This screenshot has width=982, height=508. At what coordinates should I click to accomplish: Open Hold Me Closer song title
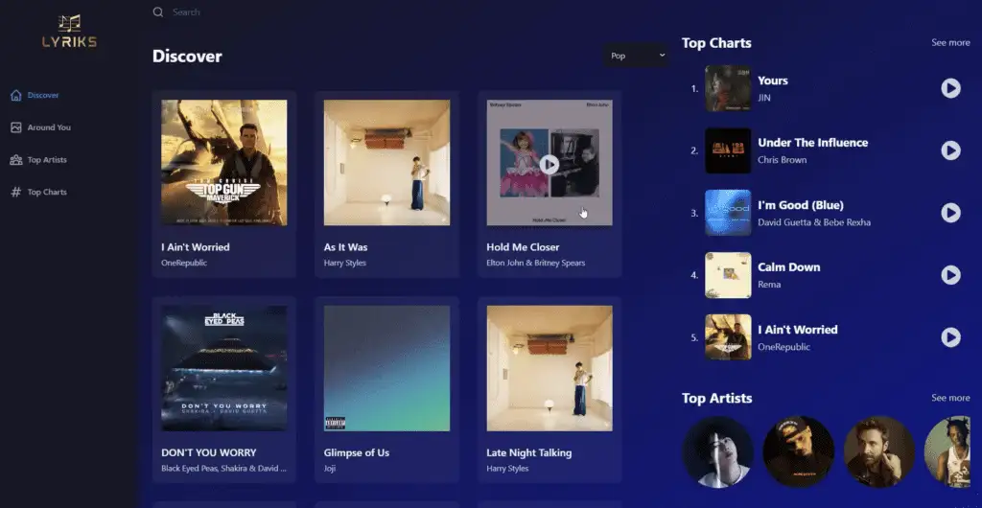click(x=523, y=247)
